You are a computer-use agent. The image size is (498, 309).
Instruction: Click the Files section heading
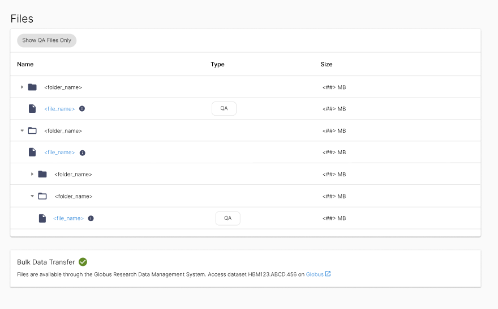click(x=22, y=19)
